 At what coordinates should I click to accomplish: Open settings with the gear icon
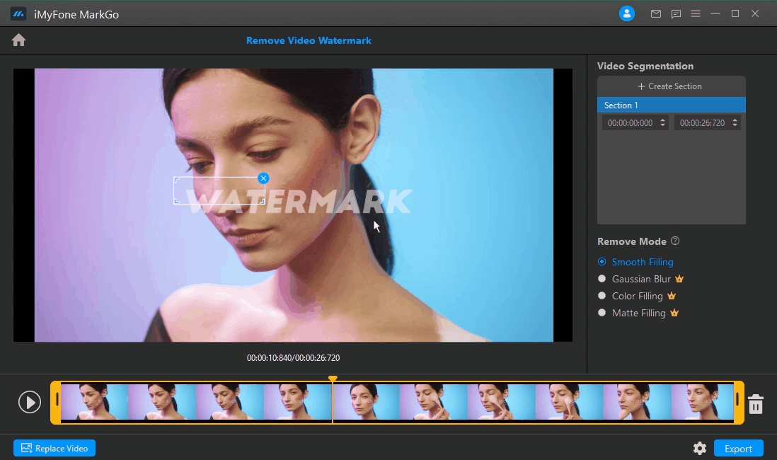(699, 448)
